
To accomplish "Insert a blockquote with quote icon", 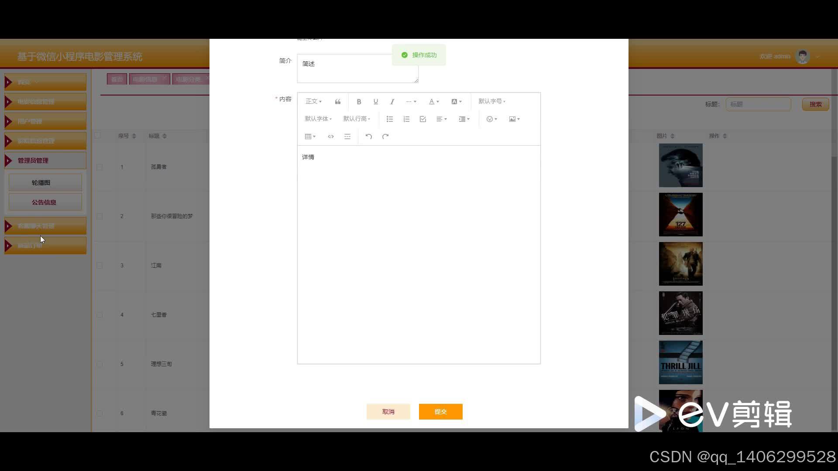I will click(337, 102).
